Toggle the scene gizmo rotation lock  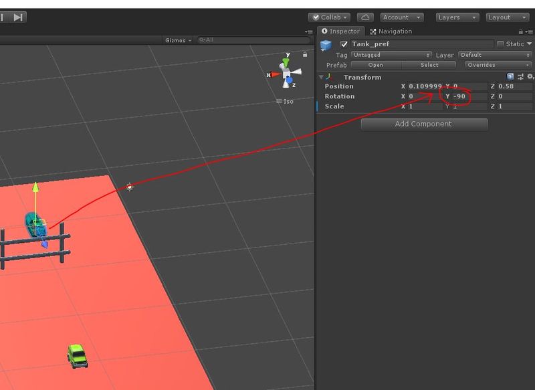pos(305,54)
